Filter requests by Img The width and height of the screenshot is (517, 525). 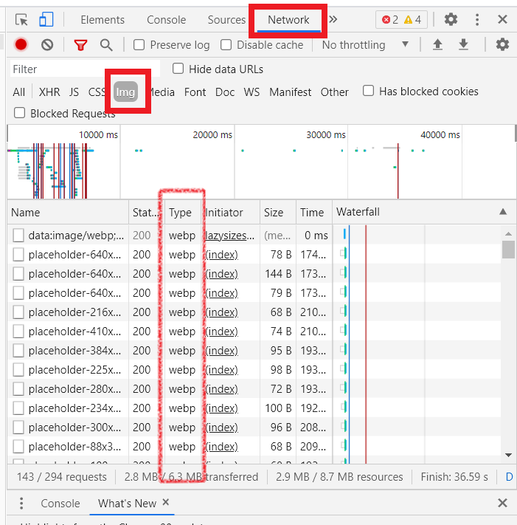(x=125, y=92)
